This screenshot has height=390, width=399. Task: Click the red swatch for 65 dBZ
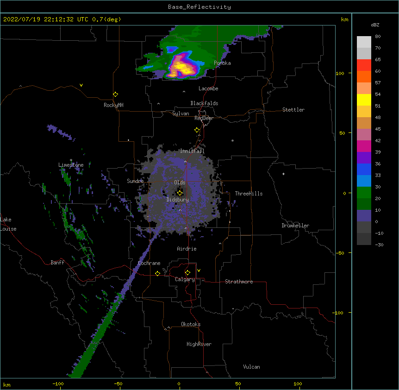click(x=364, y=65)
